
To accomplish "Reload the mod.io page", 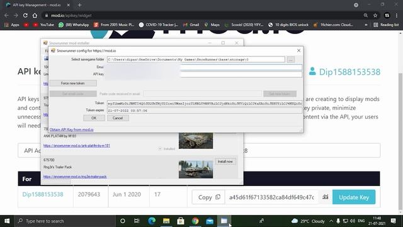I will click(25, 15).
